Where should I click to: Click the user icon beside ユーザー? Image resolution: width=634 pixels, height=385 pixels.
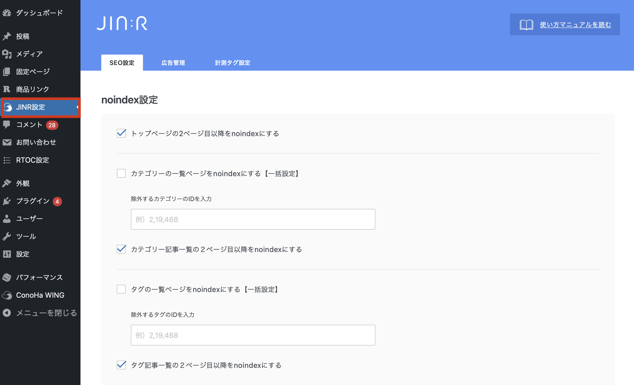pyautogui.click(x=7, y=218)
